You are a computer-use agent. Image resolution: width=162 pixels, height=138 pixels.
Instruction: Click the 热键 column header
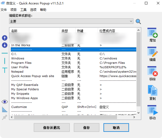point(87,31)
